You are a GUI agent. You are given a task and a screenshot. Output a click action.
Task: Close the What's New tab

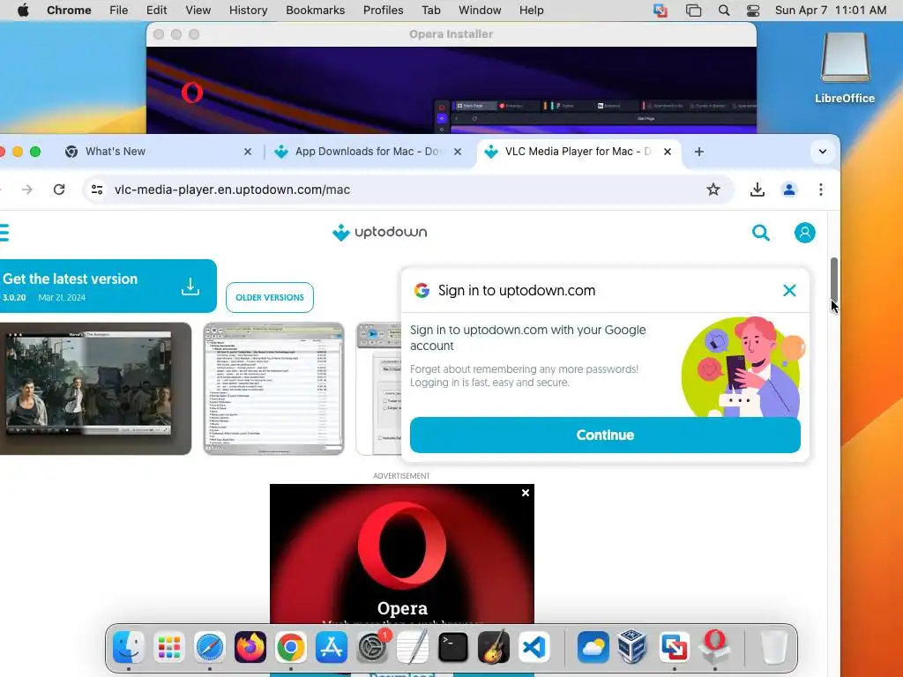click(248, 152)
